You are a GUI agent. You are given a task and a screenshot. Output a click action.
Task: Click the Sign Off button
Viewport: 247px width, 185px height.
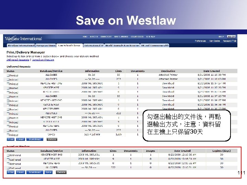pos(231,37)
